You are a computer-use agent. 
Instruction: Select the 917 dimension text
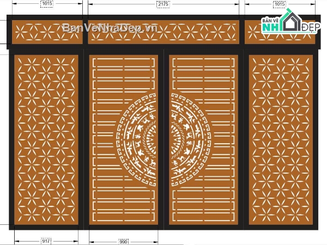[46, 241]
